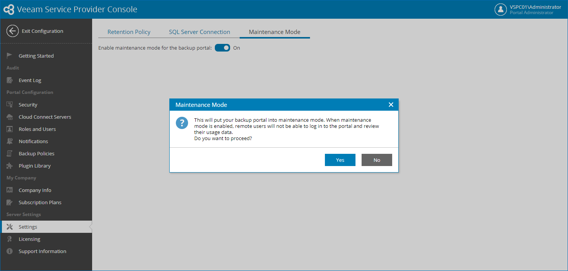568x271 pixels.
Task: Click the Security certificate icon
Action: point(10,105)
